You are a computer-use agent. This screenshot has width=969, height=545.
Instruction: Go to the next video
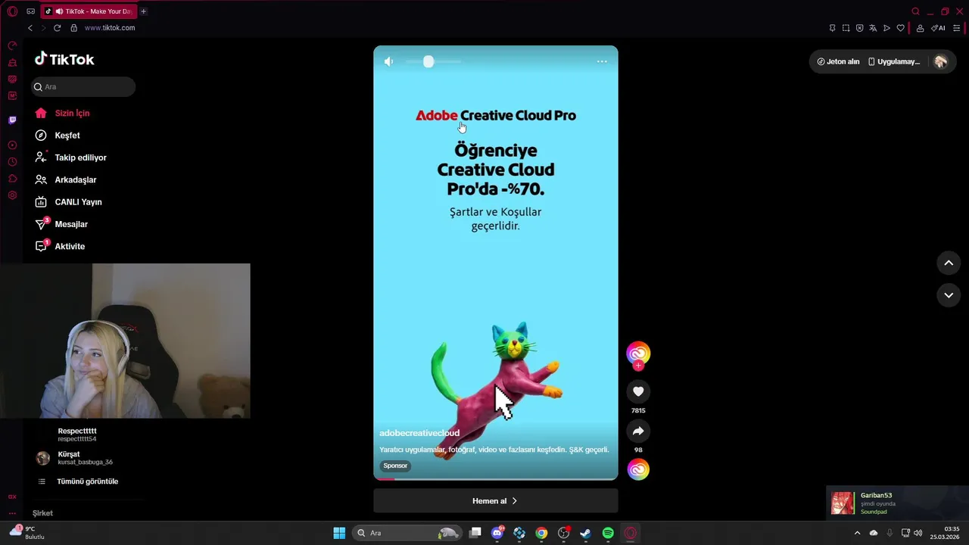coord(949,295)
